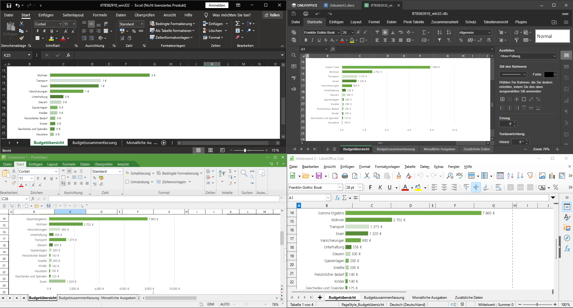Click ONLYOFFICE border Farbe color swatch
Image resolution: width=573 pixels, height=308 pixels.
549,75
